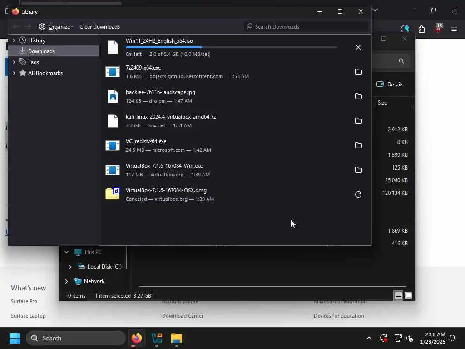Reveal VirtualBox-7.1.6-167084-Win.exe in its folder
Screen dimensions: 465x349
(358, 170)
